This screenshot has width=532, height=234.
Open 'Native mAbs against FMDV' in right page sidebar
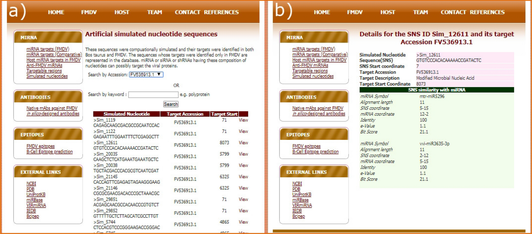[318, 108]
